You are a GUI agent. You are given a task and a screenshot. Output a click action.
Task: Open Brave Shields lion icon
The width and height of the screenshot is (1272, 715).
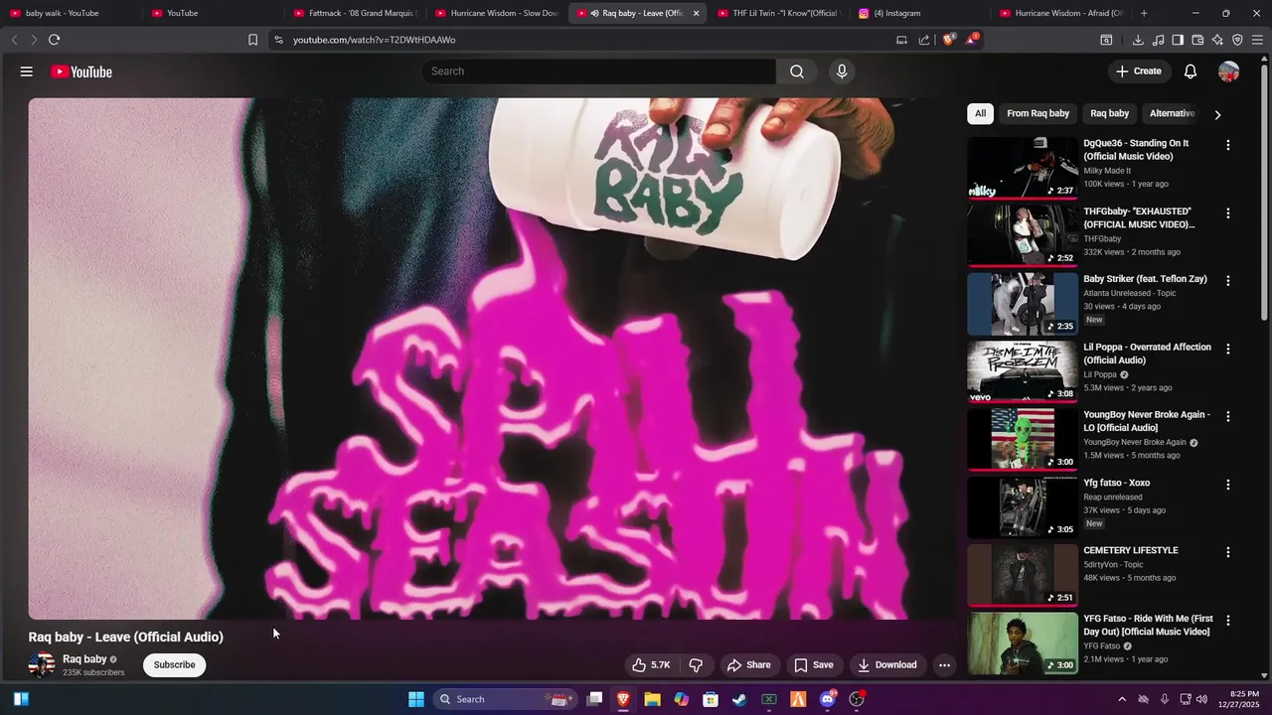tap(949, 40)
